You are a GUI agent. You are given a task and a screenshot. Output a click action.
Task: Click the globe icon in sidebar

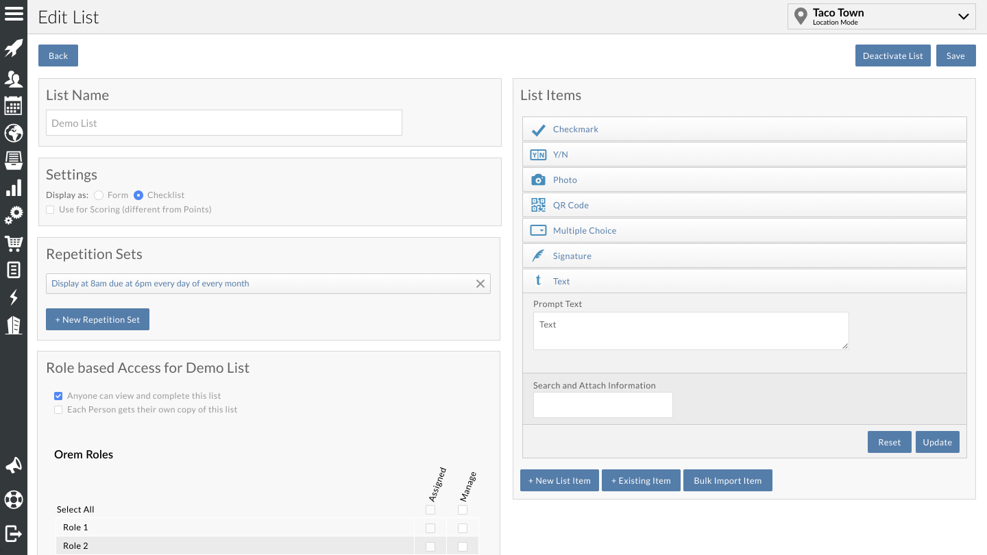click(x=14, y=133)
